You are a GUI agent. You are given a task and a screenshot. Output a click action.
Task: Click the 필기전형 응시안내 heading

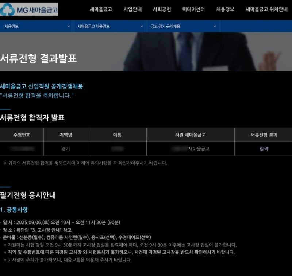[28, 195]
